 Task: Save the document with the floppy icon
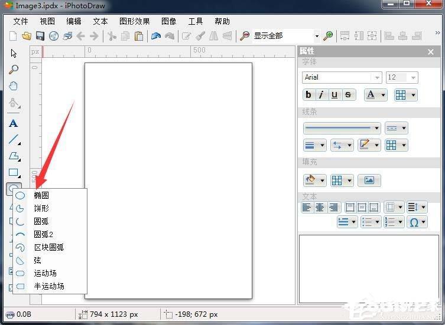coord(40,36)
